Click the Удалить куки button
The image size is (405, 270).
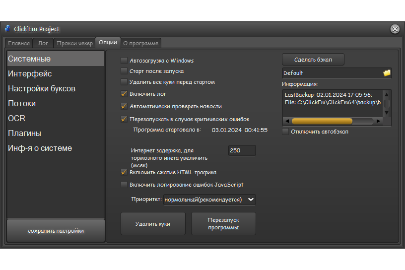(153, 224)
